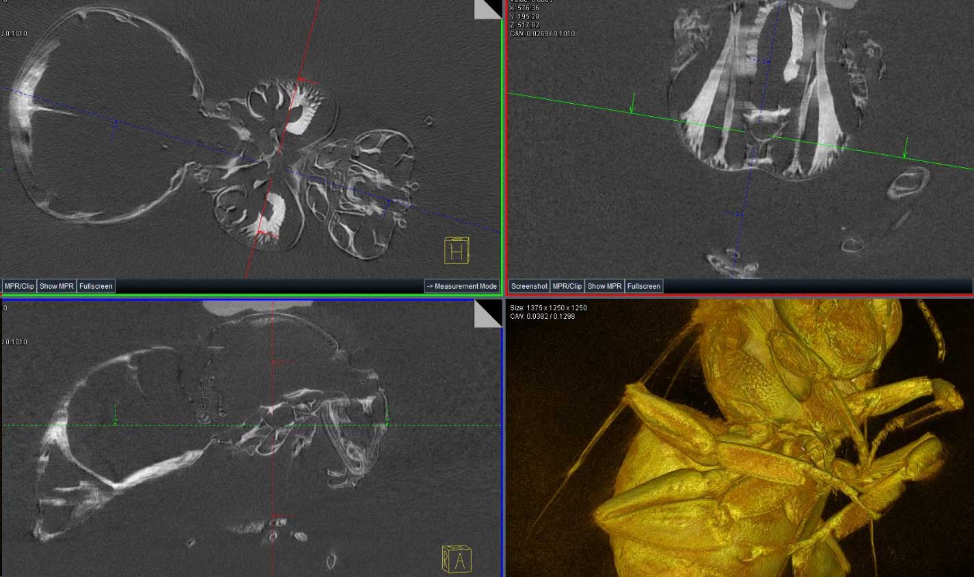Open MPR/Clip options in top-left view

click(19, 286)
